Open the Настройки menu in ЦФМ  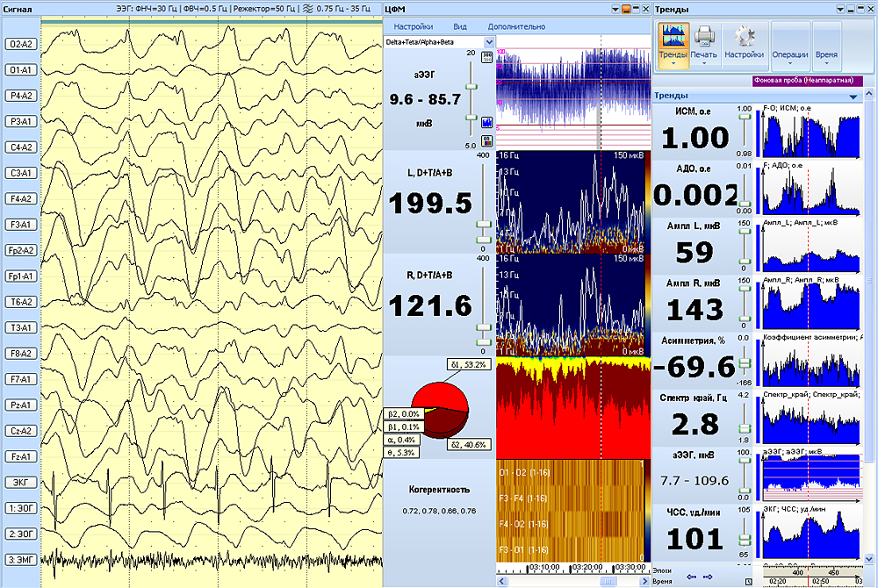tap(414, 26)
